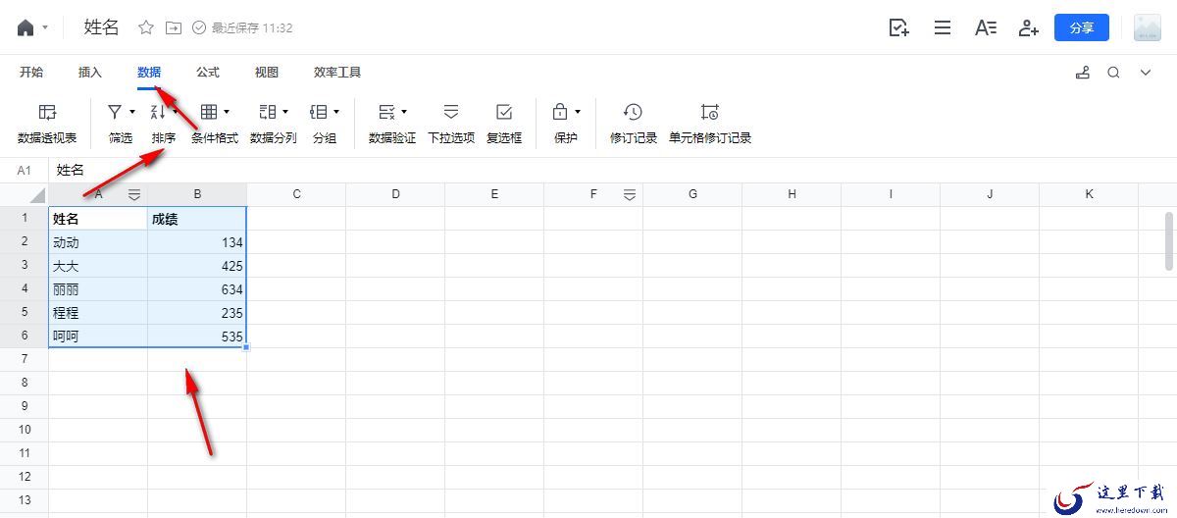Click the add collaborator icon

pos(1028,27)
